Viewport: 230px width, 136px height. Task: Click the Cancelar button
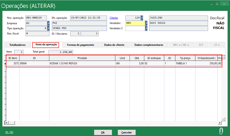(x=127, y=132)
